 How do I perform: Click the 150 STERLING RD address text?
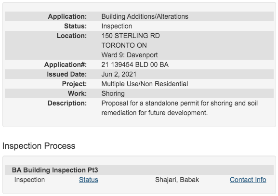[x=131, y=36]
